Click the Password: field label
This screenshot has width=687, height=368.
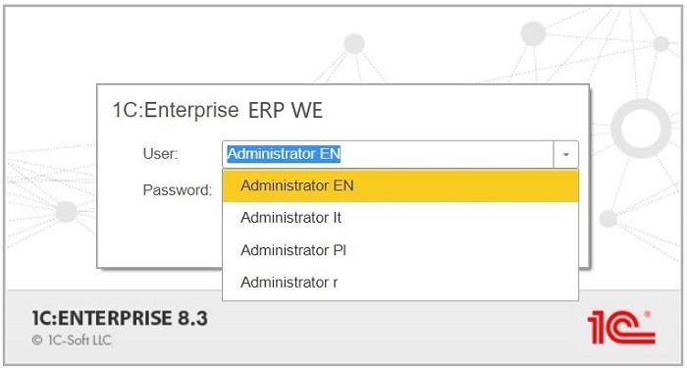click(178, 190)
